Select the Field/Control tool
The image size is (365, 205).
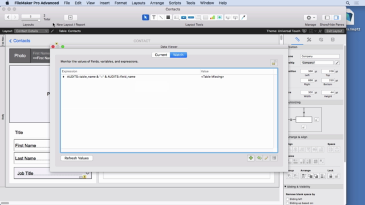click(176, 18)
